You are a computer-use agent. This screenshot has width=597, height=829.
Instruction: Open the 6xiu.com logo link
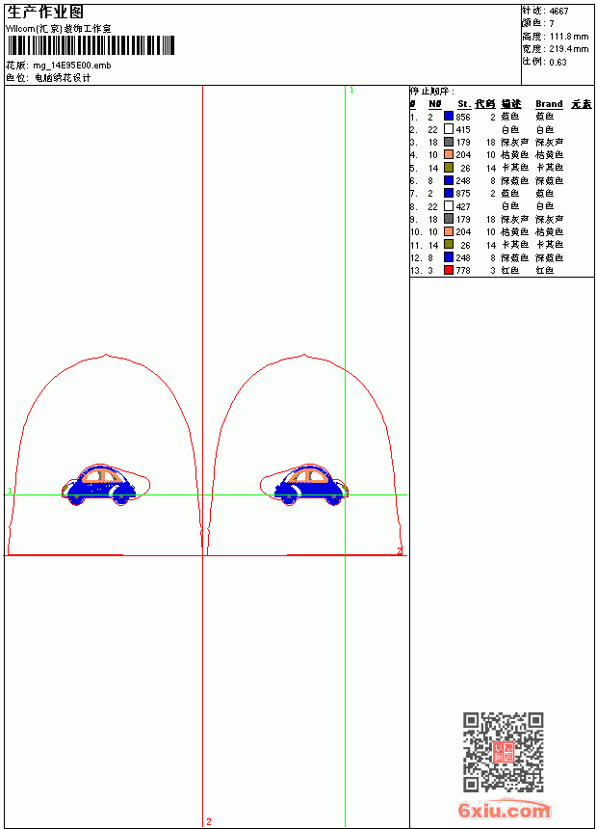pyautogui.click(x=504, y=810)
